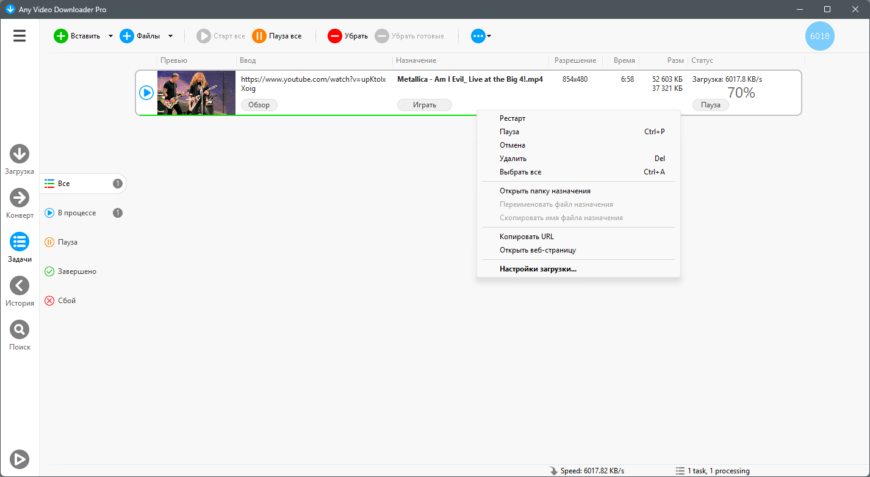Open Настройки загрузки... from the context menu
Image resolution: width=870 pixels, height=477 pixels.
coord(578,269)
